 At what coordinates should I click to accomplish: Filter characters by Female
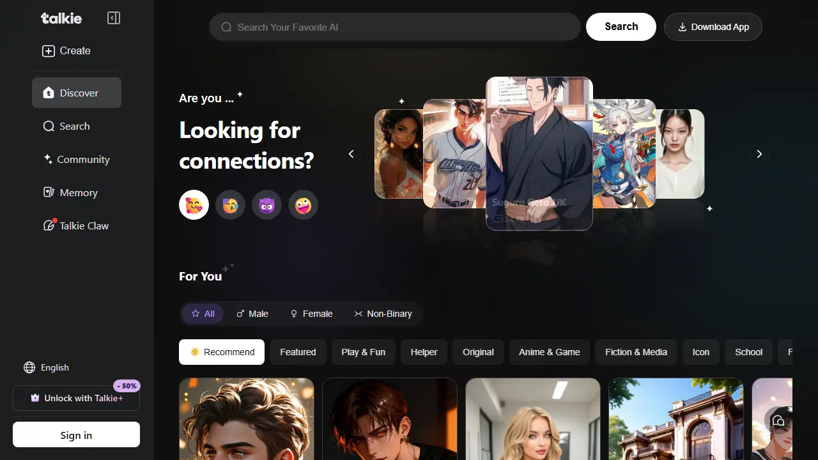[311, 314]
